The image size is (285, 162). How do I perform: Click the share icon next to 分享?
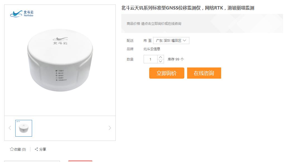click(36, 149)
